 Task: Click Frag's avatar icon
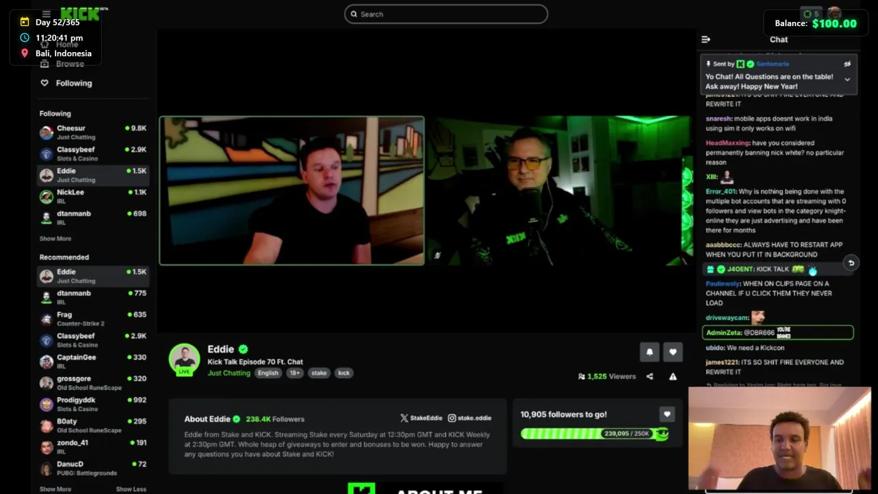[x=46, y=319]
